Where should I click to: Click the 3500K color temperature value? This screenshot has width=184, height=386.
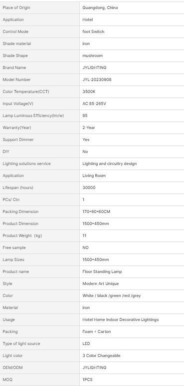pyautogui.click(x=89, y=91)
